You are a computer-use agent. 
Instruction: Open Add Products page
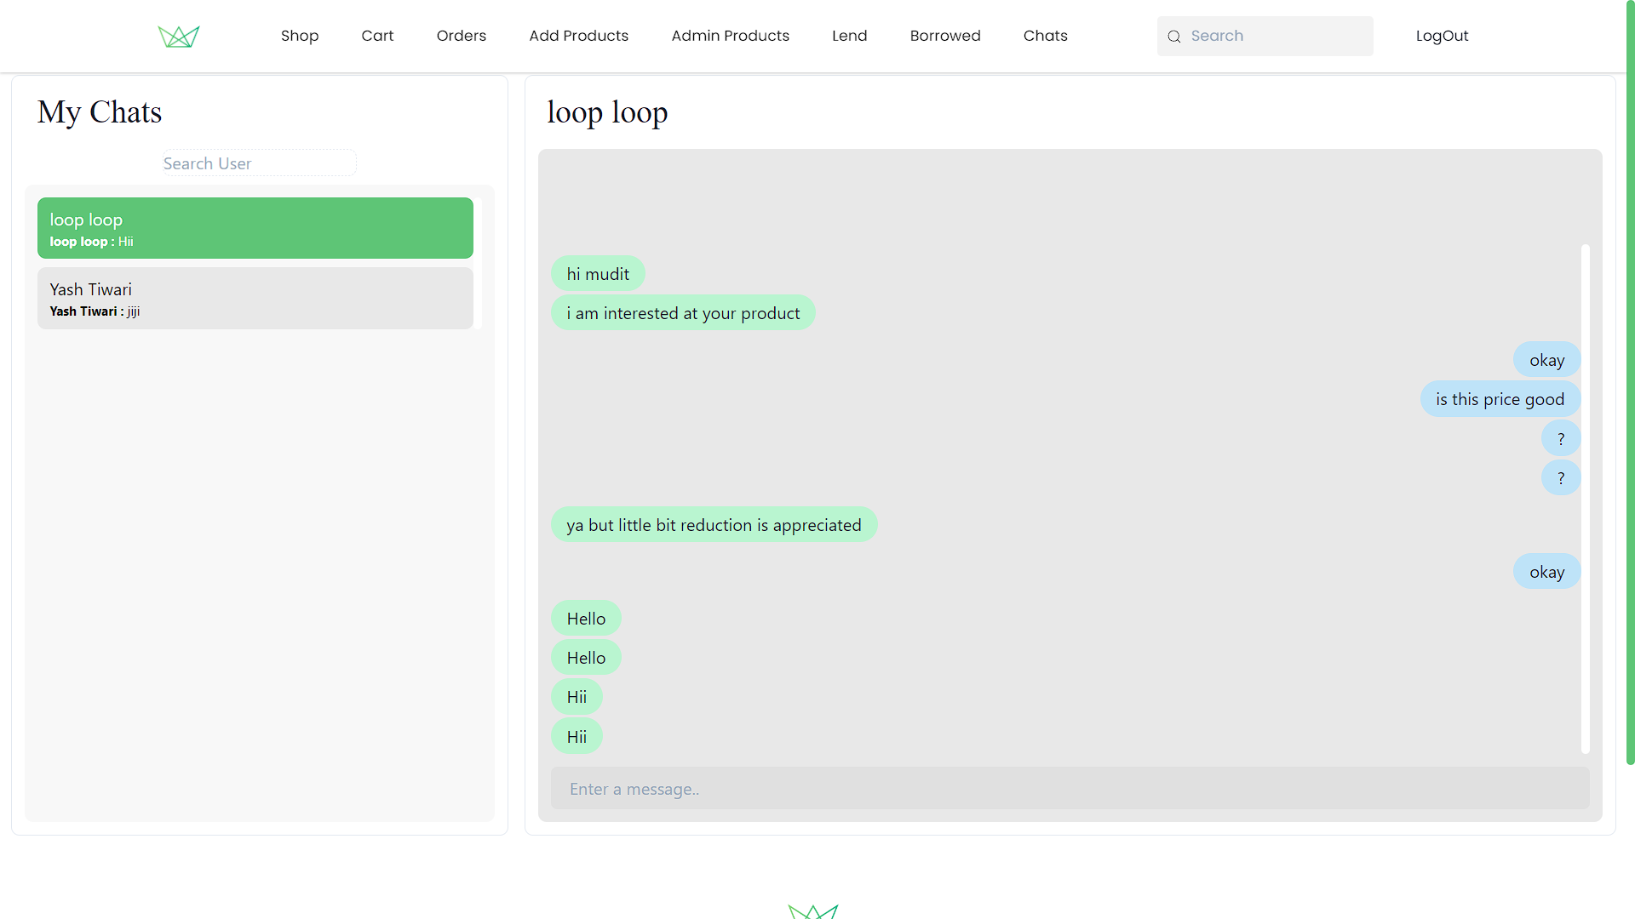579,36
